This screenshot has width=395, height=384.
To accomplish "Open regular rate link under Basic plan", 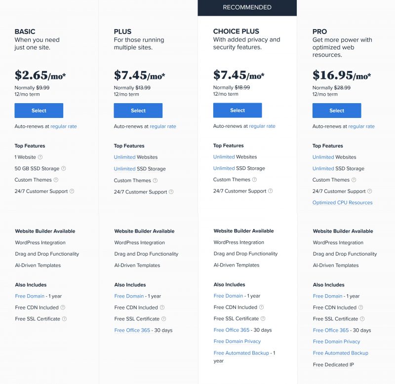I will 64,126.
